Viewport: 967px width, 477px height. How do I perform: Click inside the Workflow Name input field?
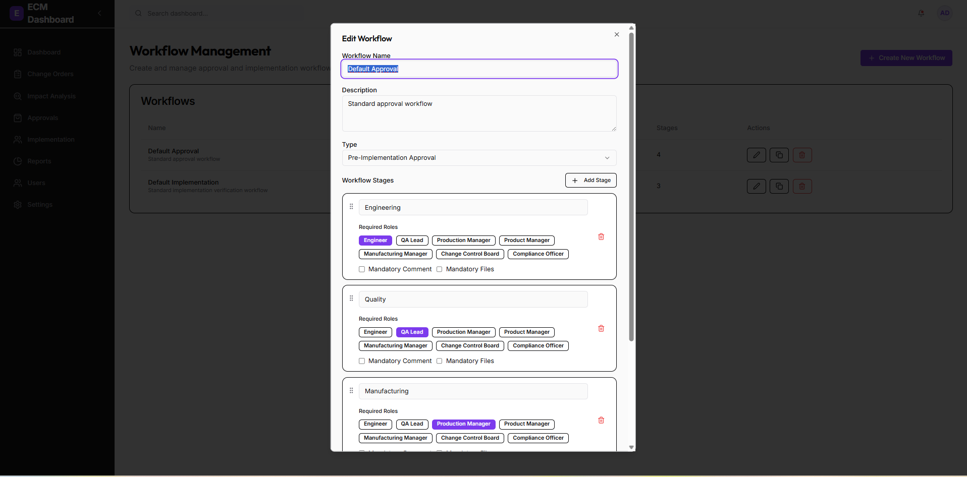click(x=478, y=69)
